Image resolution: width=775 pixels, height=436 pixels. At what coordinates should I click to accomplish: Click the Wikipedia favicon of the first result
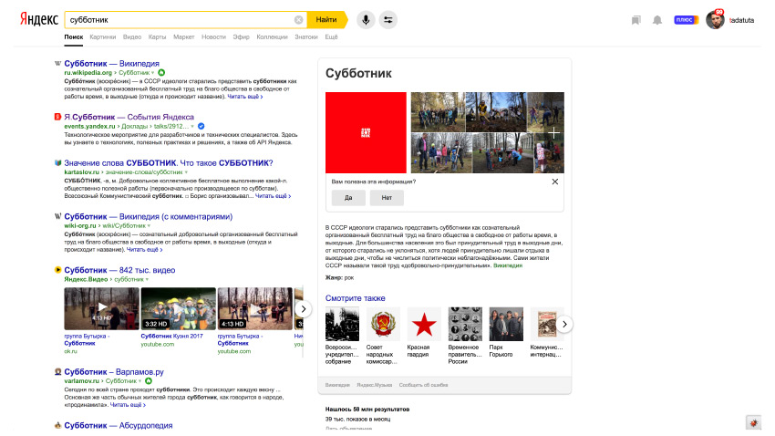coord(57,63)
